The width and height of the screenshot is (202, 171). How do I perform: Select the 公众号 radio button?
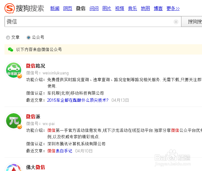click(x=29, y=38)
